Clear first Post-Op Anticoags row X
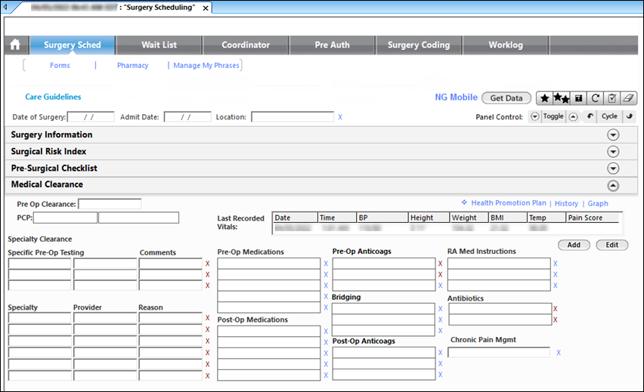 pos(440,353)
